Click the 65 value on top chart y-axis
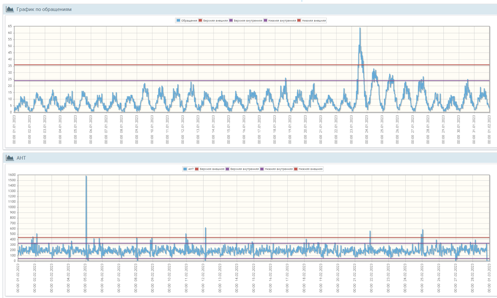Viewport: 497px width, 298px height. [10, 26]
